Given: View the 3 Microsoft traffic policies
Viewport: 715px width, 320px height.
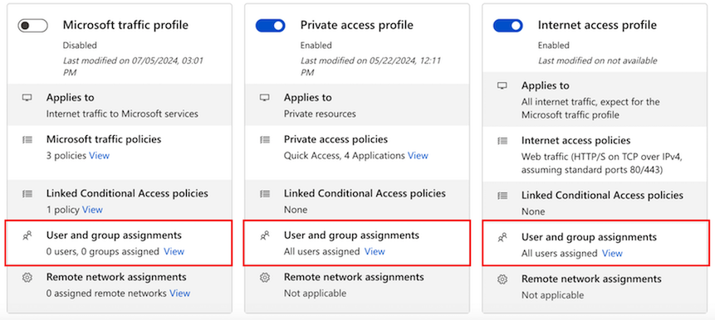Looking at the screenshot, I should 99,156.
